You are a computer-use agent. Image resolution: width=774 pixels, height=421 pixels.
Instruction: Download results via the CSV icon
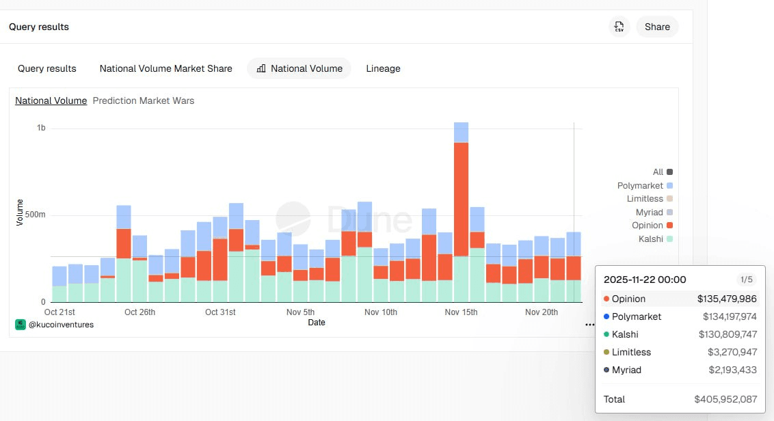619,27
